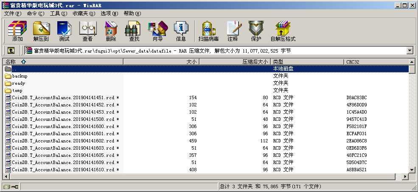Screen dimensions: 418x192
Task: Click file icon of 201904141610.rcd
Action: click(x=8, y=170)
